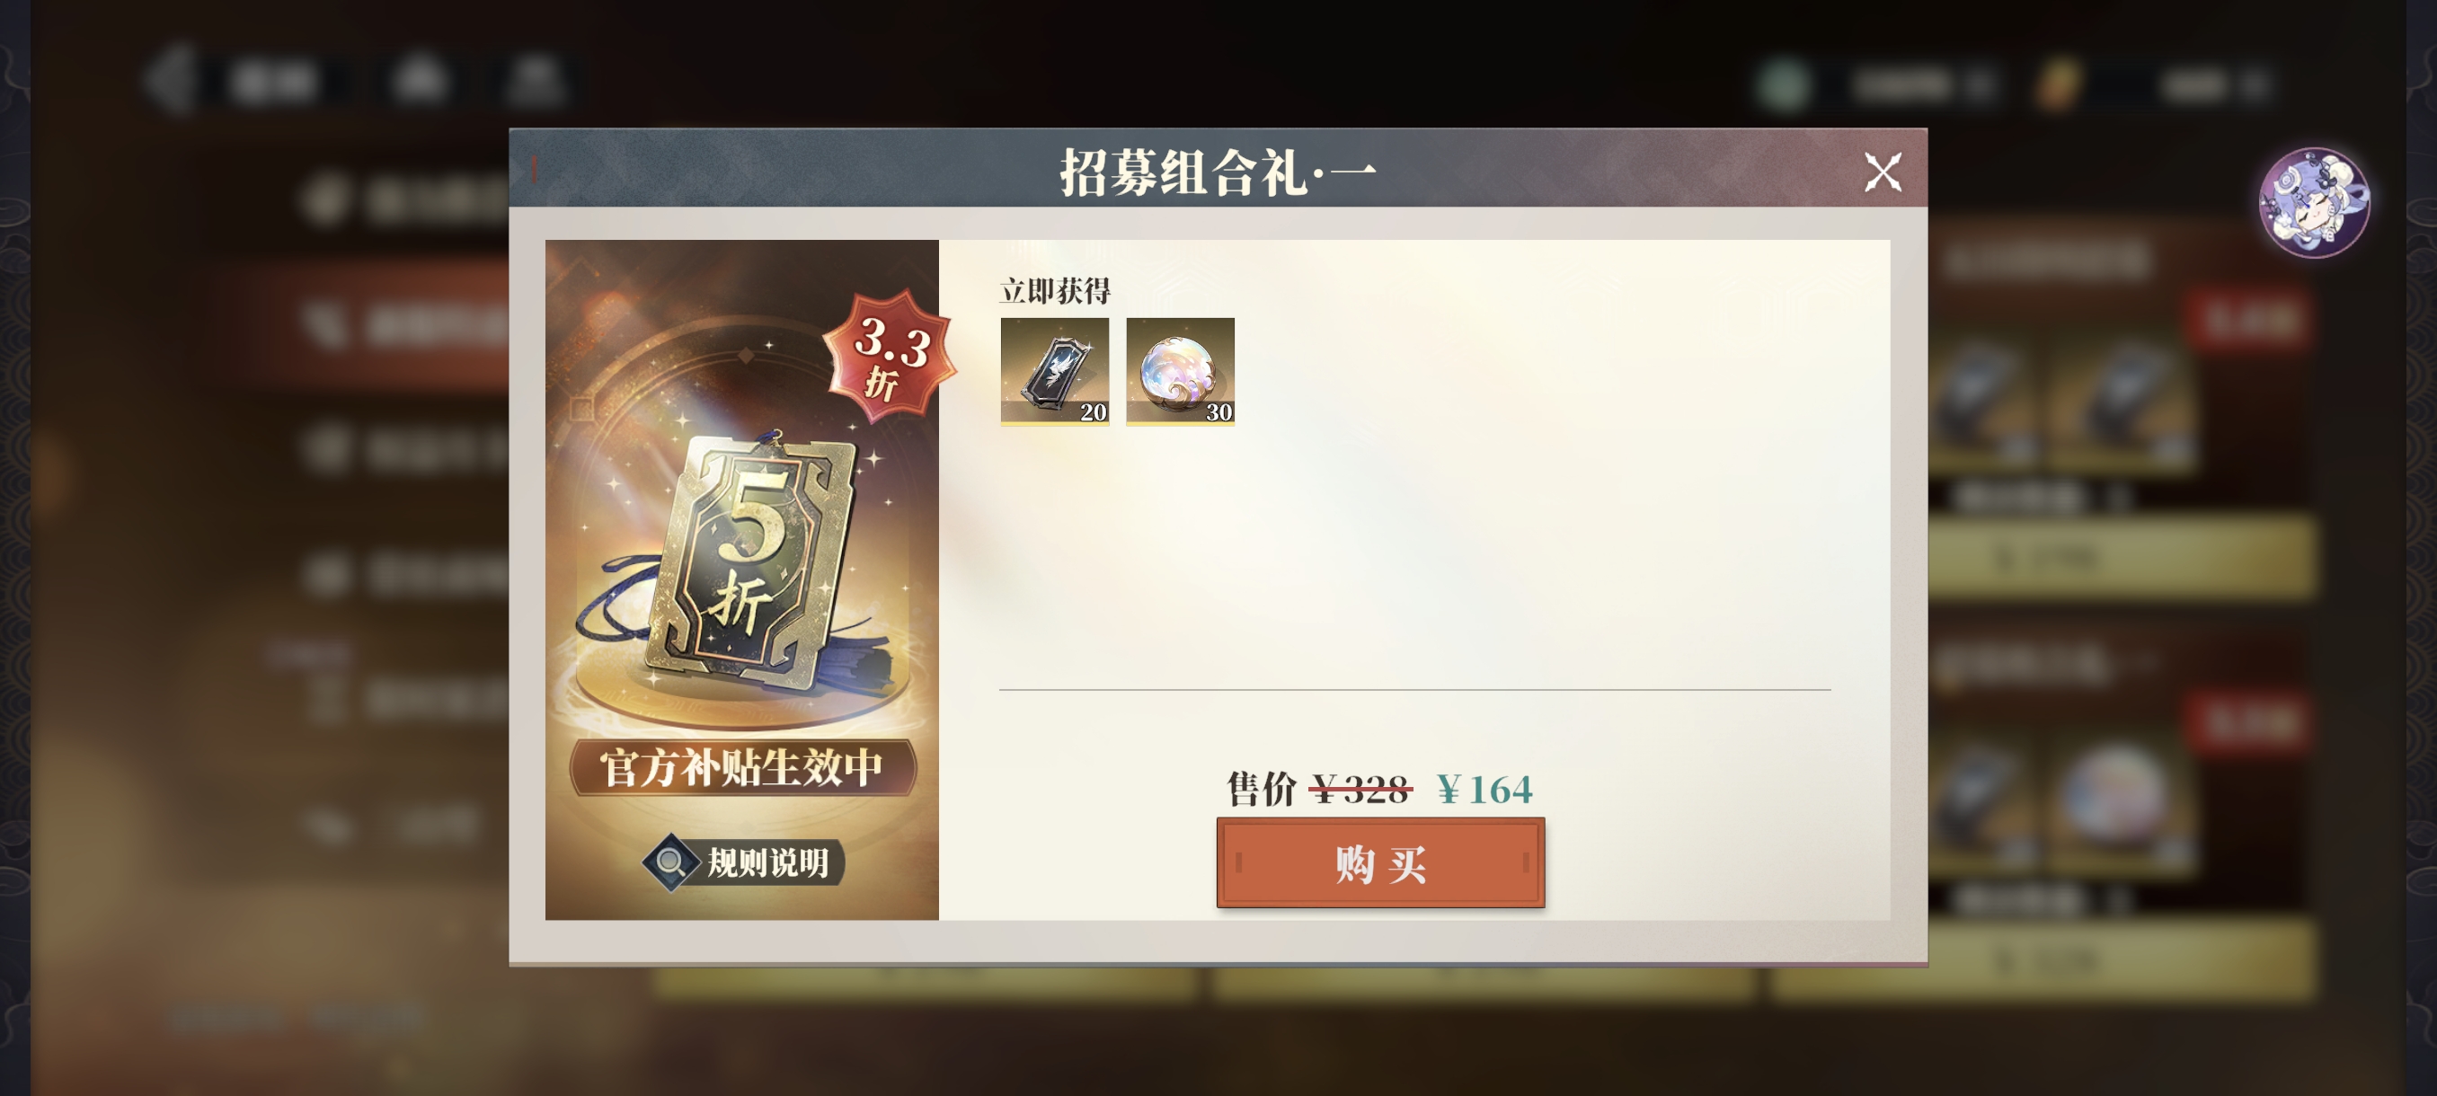The height and width of the screenshot is (1096, 2437).
Task: Click the red 3.3折 discount badge
Action: coord(888,357)
